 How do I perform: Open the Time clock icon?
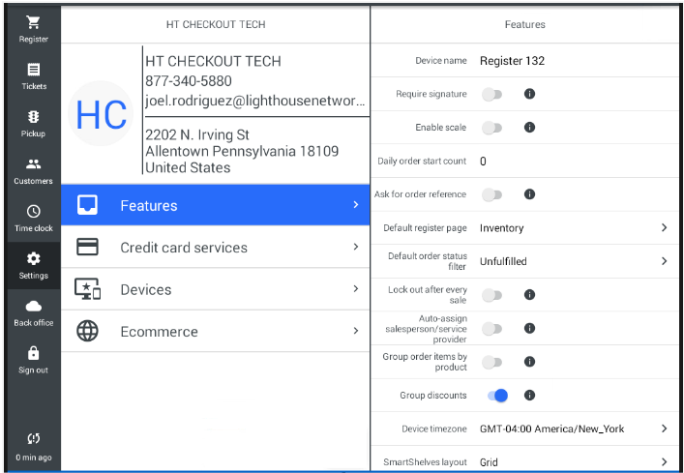[33, 212]
